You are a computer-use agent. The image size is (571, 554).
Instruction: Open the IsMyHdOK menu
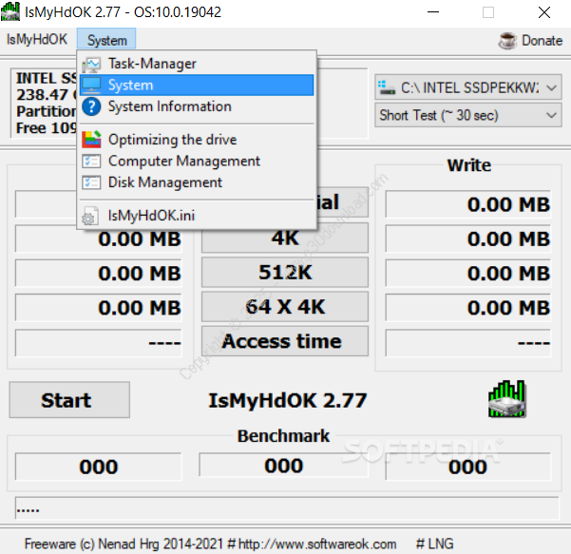coord(36,40)
